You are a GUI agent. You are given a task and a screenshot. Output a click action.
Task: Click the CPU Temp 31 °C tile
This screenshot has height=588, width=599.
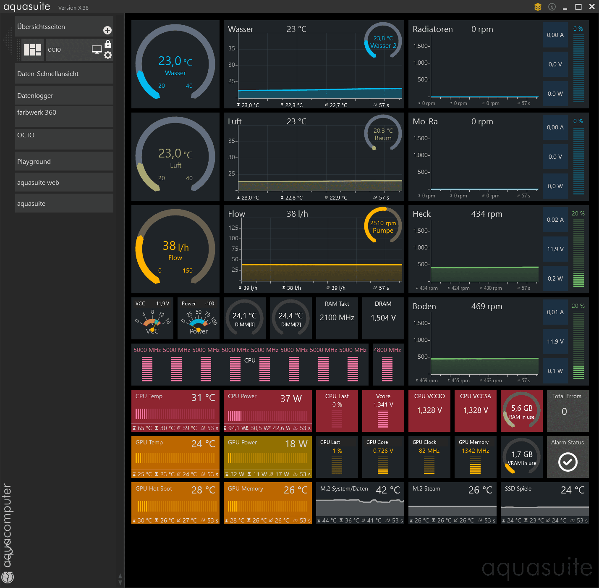(x=175, y=411)
